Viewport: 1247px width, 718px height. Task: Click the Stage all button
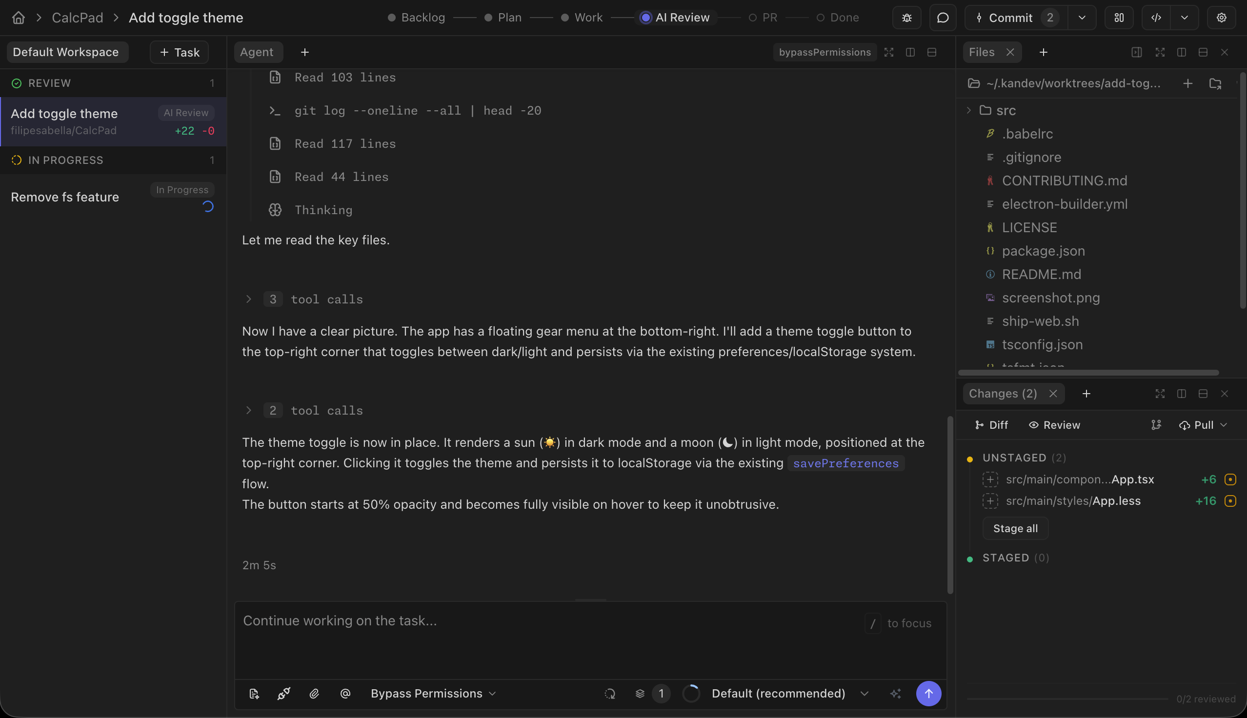(1015, 528)
